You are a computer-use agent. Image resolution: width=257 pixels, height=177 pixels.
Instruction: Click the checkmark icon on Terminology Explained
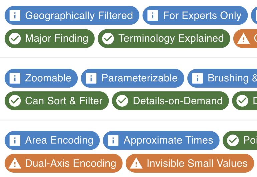tap(108, 39)
